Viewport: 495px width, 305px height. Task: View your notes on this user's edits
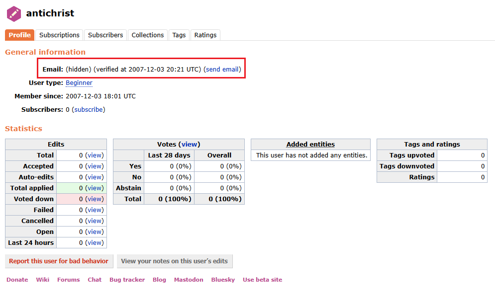175,261
